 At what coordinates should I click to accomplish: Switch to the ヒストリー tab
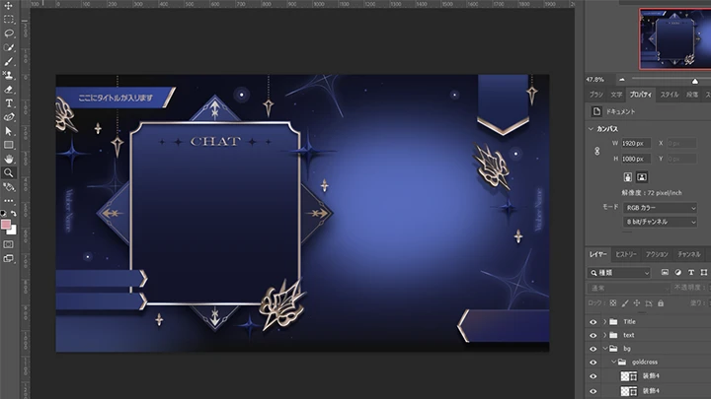(x=626, y=254)
